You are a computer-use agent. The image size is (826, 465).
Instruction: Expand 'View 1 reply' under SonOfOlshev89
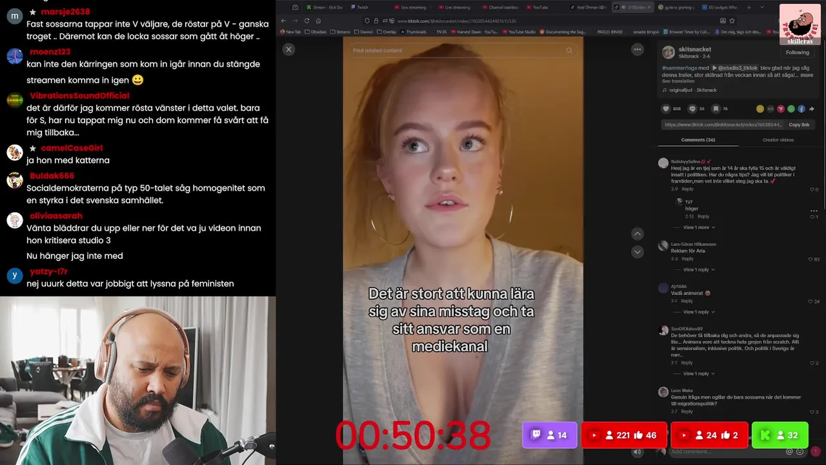(x=699, y=373)
